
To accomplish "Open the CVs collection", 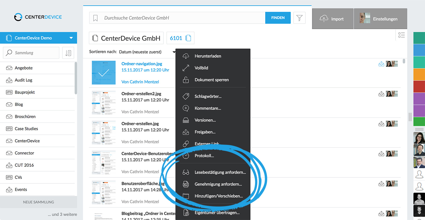I will [x=37, y=177].
